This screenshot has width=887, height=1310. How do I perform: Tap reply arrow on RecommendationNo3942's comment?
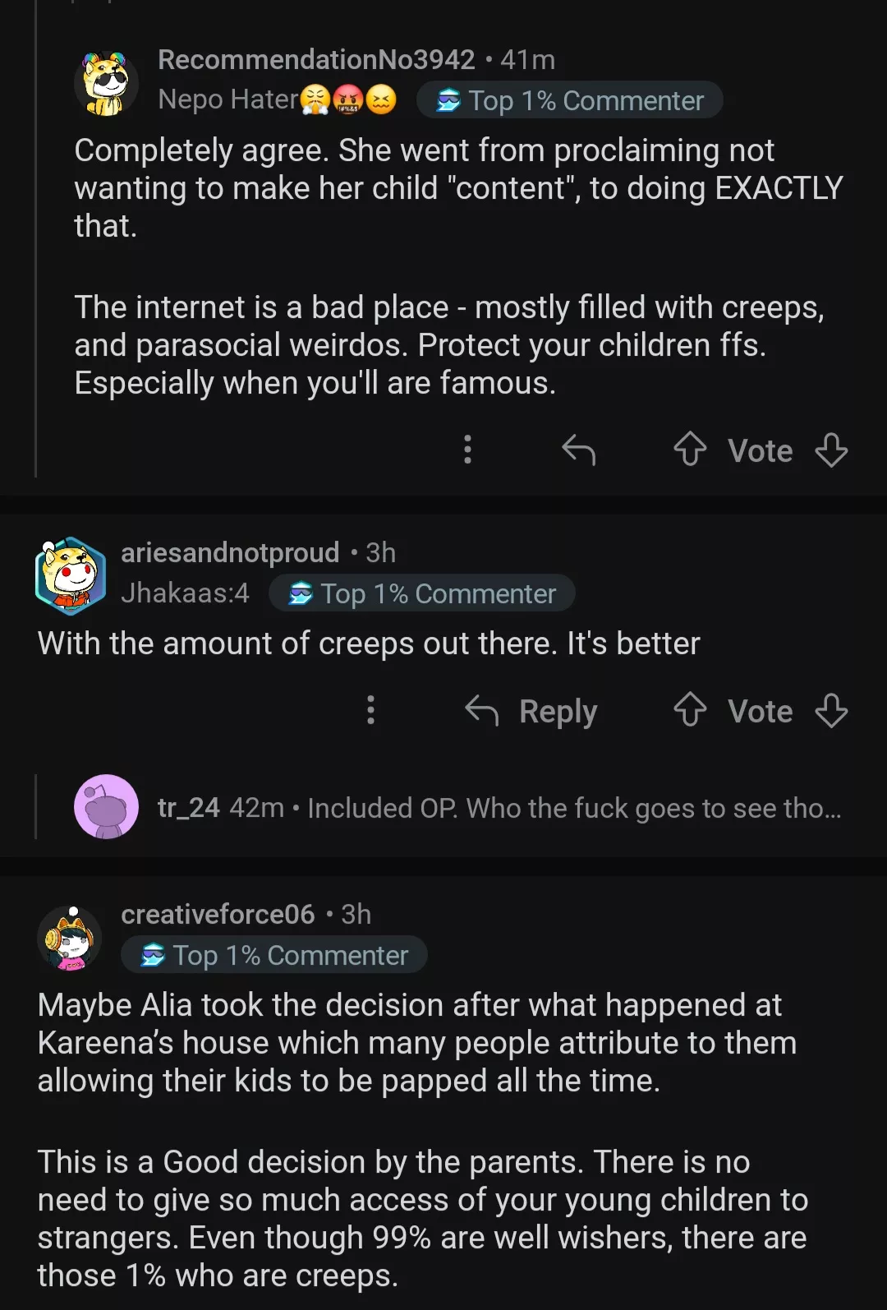point(579,450)
